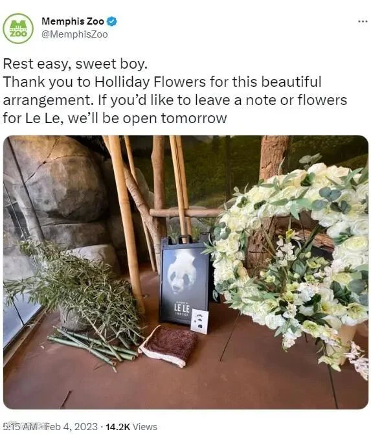Open the three-dot more options menu
Viewport: 371px width, 434px height.
pos(363,21)
